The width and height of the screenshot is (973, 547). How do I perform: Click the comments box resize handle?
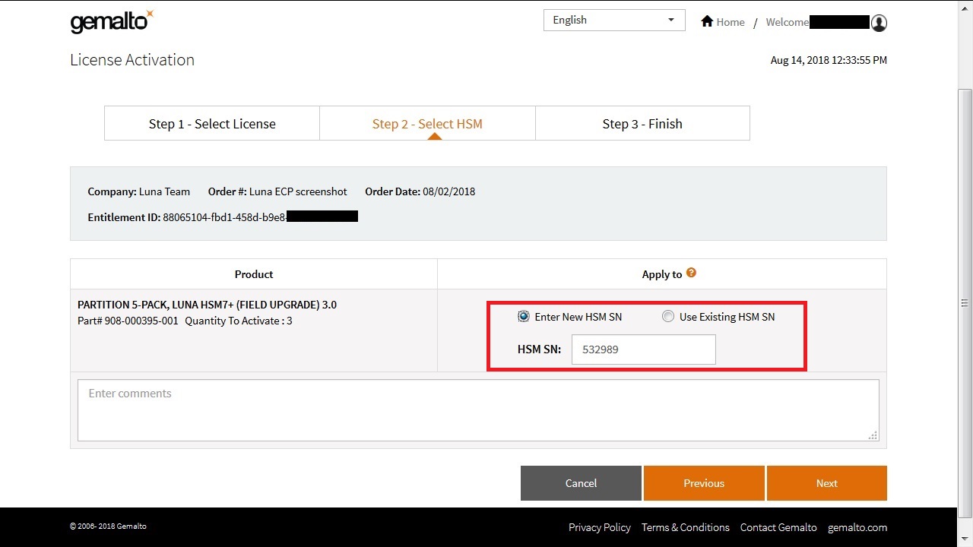point(873,435)
